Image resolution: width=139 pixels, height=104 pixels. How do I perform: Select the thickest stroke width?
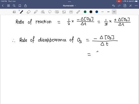pyautogui.click(x=114, y=12)
